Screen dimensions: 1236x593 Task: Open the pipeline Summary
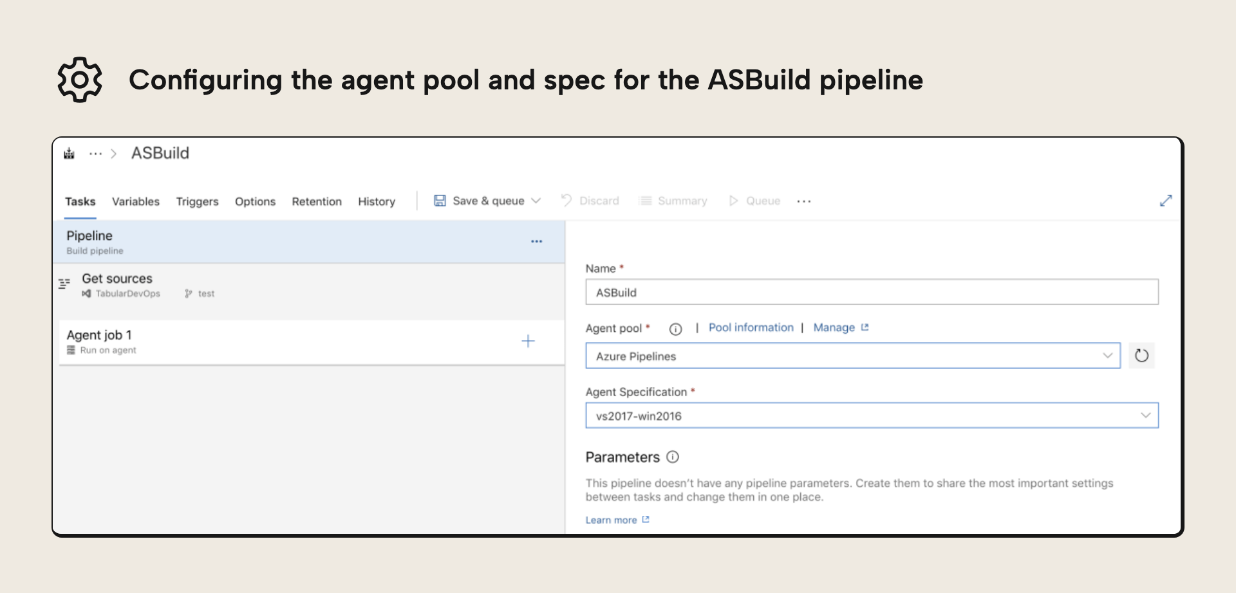[673, 201]
